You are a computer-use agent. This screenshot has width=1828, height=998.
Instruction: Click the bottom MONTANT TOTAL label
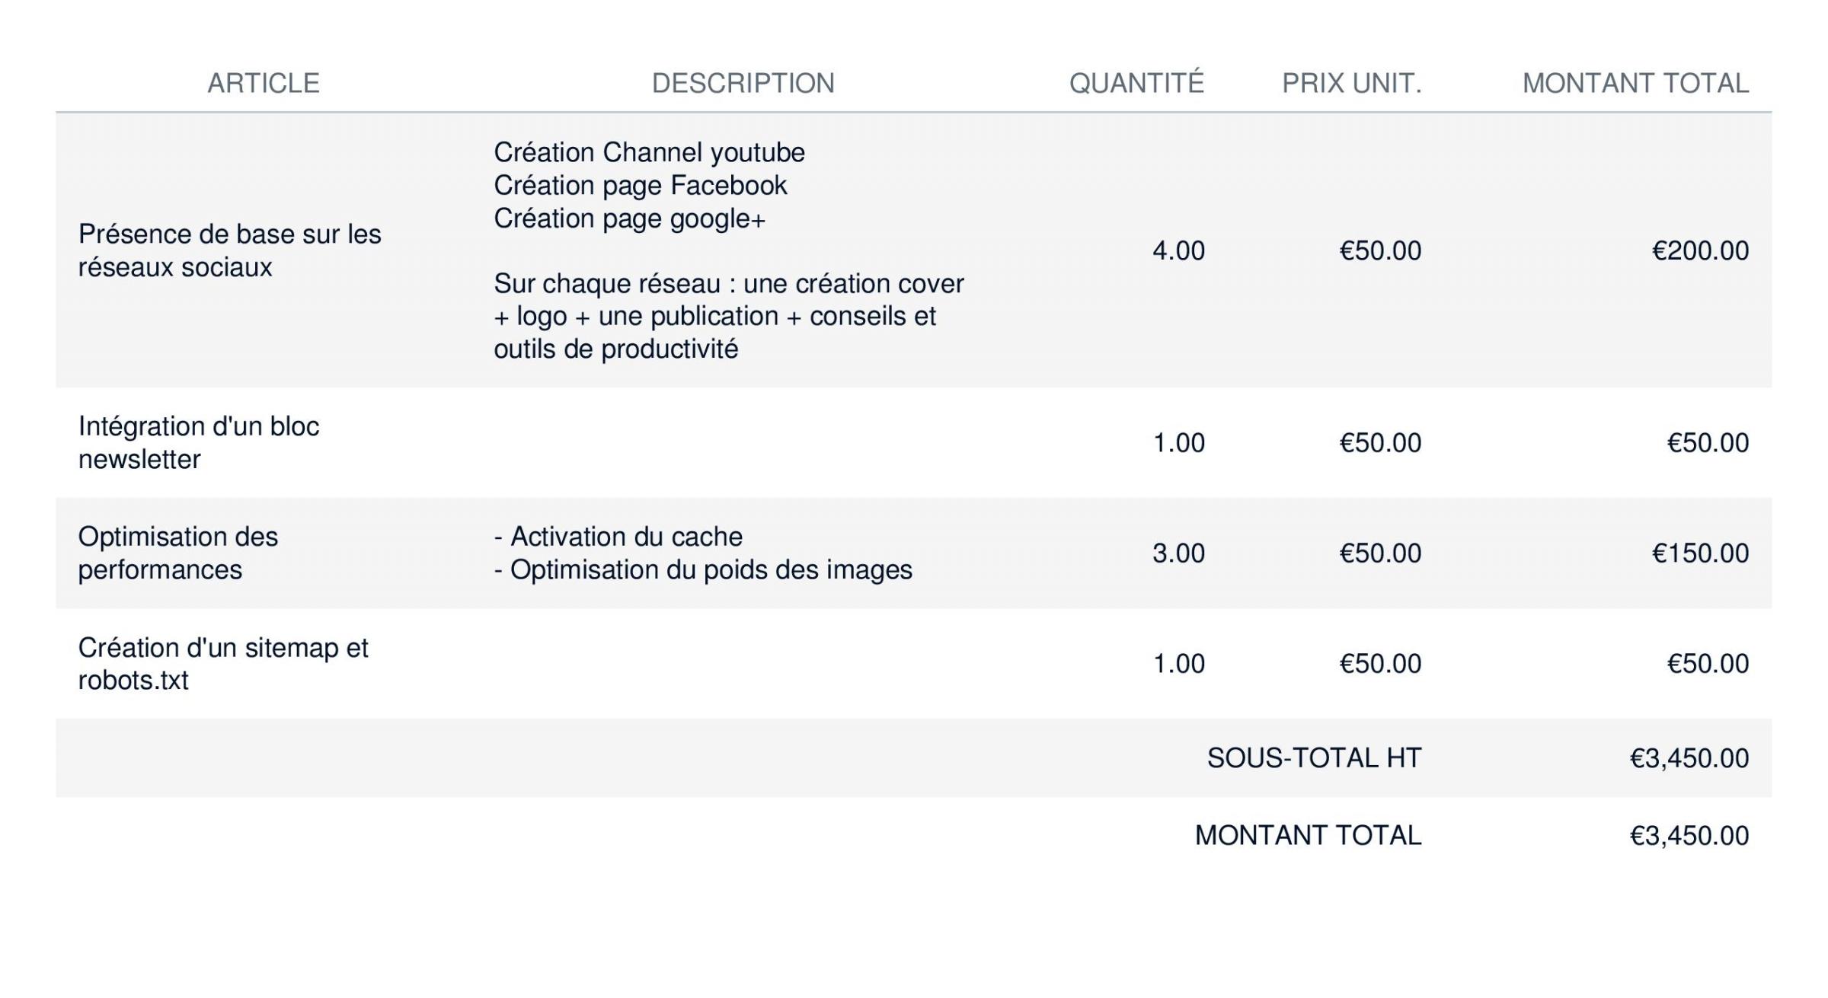[x=1308, y=835]
